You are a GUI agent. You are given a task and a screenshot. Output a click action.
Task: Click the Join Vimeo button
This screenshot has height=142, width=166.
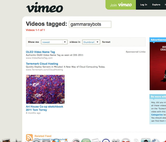[x=121, y=5]
